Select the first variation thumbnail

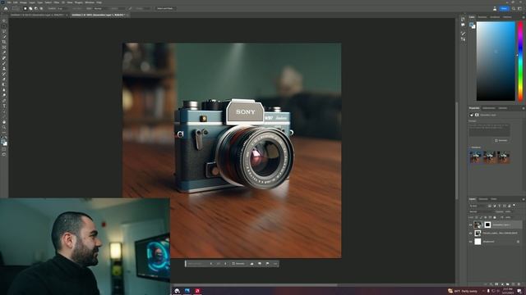[476, 157]
